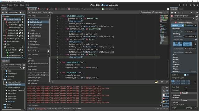Toggle visibility of NavigationRegion3D node
The width and height of the screenshot is (199, 111).
click(22, 19)
